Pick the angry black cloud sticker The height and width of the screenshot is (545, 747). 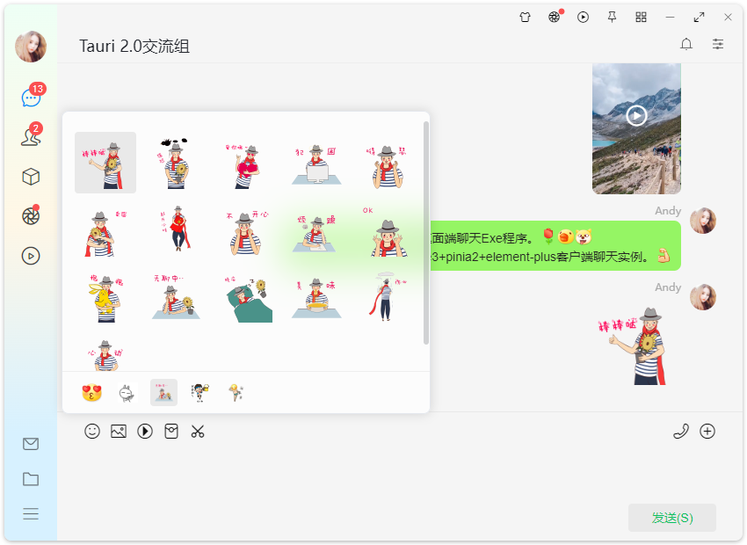(x=176, y=163)
